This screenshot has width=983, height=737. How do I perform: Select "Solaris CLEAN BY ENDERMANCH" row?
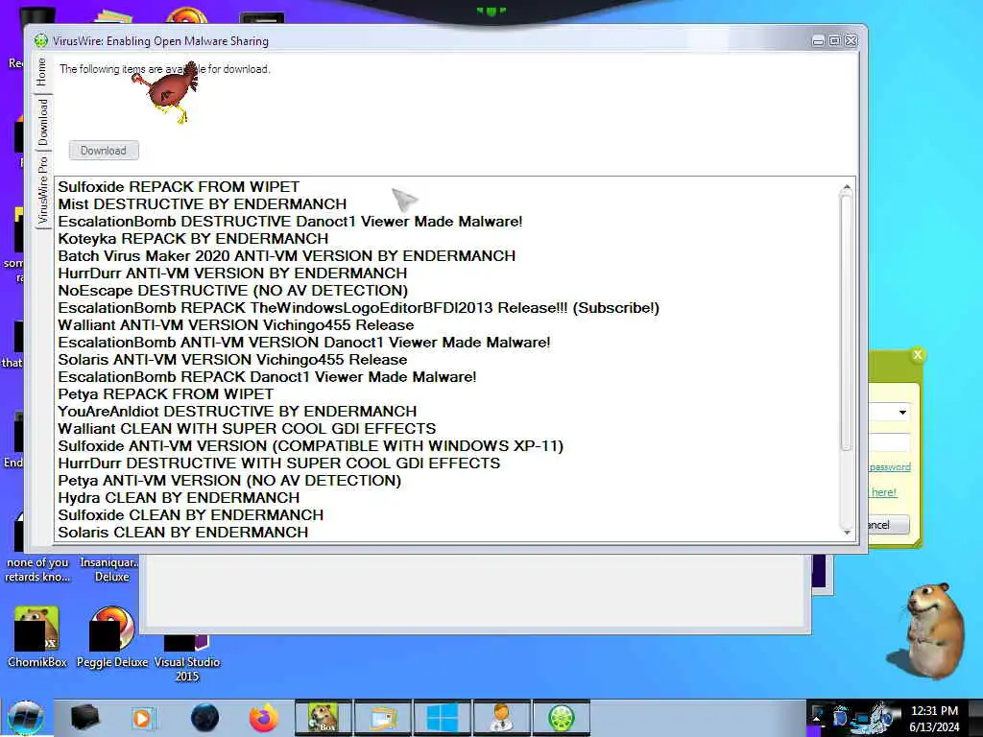point(447,532)
